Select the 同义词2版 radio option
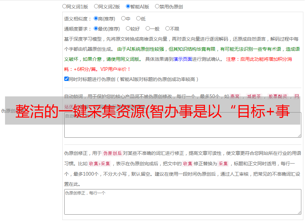This screenshot has width=305, height=221. pyautogui.click(x=96, y=6)
